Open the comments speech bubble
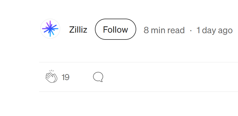The image size is (238, 116). 98,77
